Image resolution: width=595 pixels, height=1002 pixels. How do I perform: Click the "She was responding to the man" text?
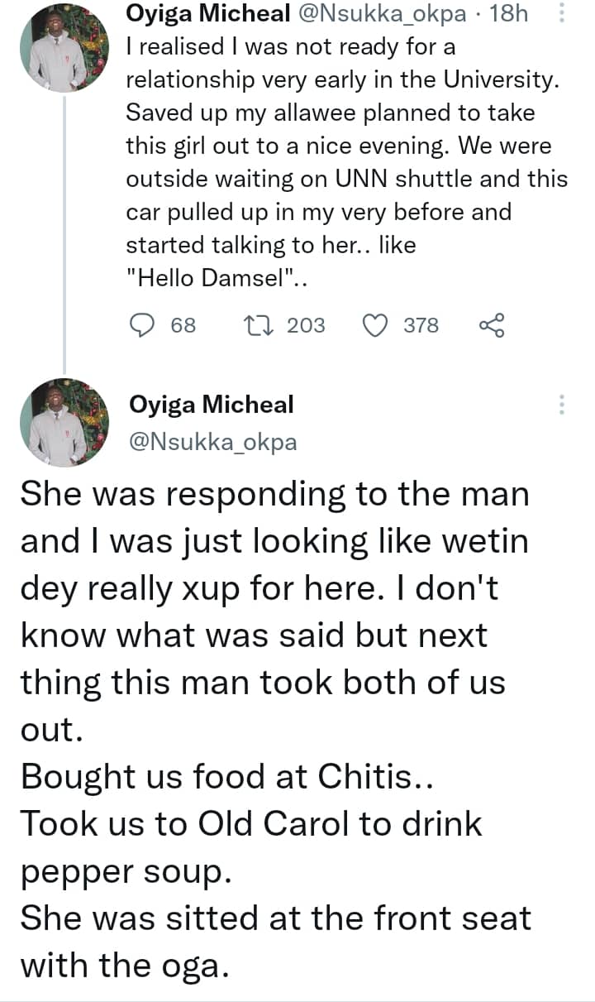coord(274,494)
